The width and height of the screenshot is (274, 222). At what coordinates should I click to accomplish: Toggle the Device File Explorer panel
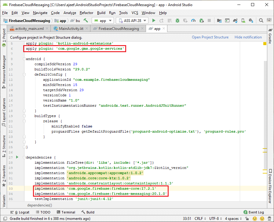270,186
